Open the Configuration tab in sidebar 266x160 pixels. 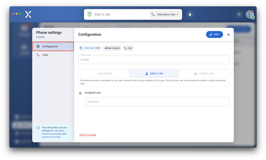click(53, 46)
